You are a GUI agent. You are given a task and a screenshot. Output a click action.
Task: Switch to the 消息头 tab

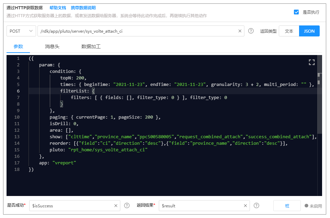(52, 46)
